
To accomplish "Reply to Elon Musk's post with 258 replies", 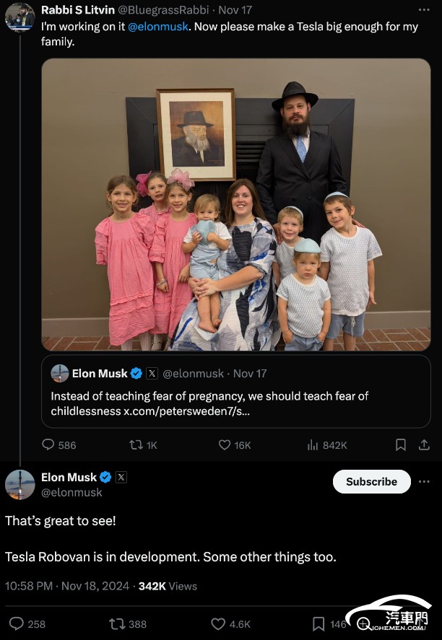I will tap(17, 623).
